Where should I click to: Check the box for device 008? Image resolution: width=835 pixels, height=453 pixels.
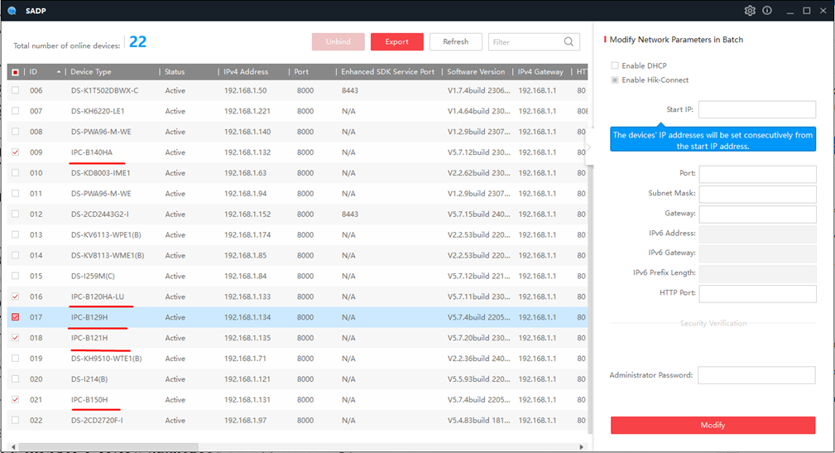click(15, 132)
